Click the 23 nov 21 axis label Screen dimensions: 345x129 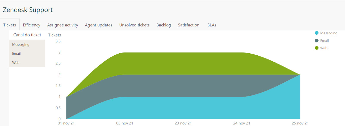(183, 123)
